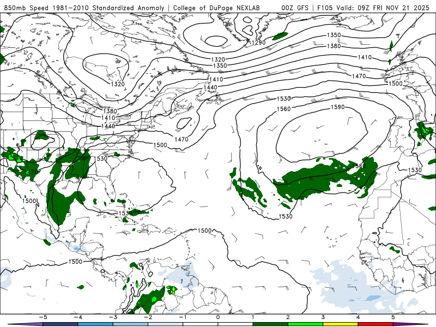This screenshot has height=327, width=436.
Task: Click the 1470 label over green shaded area
Action: tap(31, 172)
